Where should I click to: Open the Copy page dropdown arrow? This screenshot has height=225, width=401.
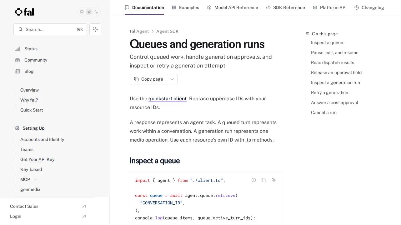coord(172,79)
